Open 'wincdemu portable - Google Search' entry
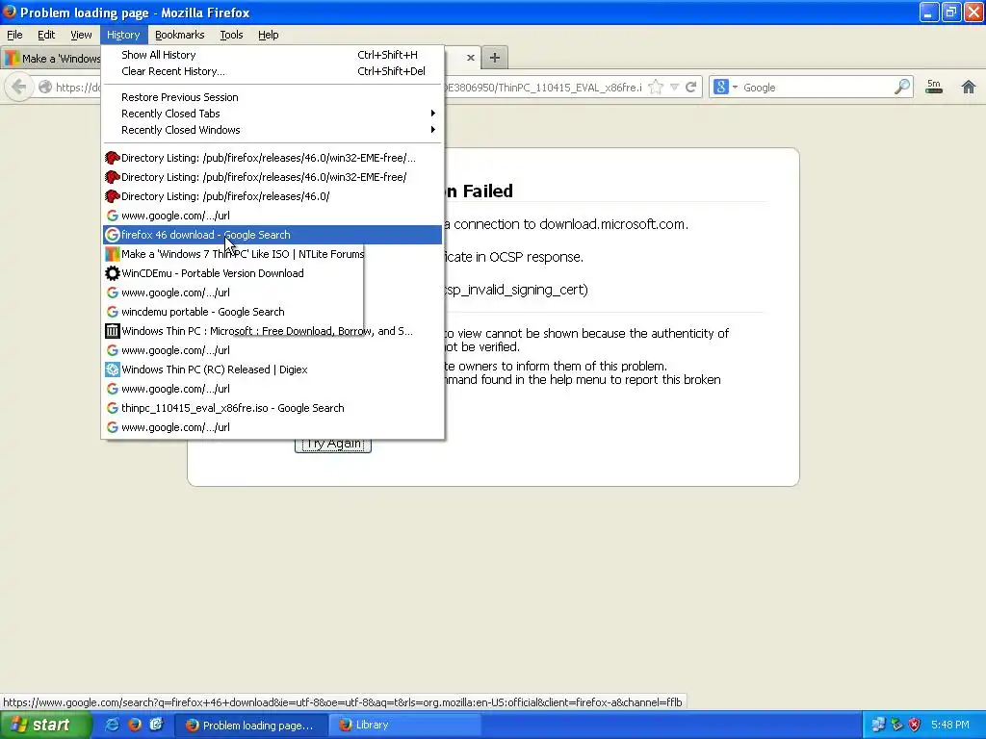 [x=272, y=312]
